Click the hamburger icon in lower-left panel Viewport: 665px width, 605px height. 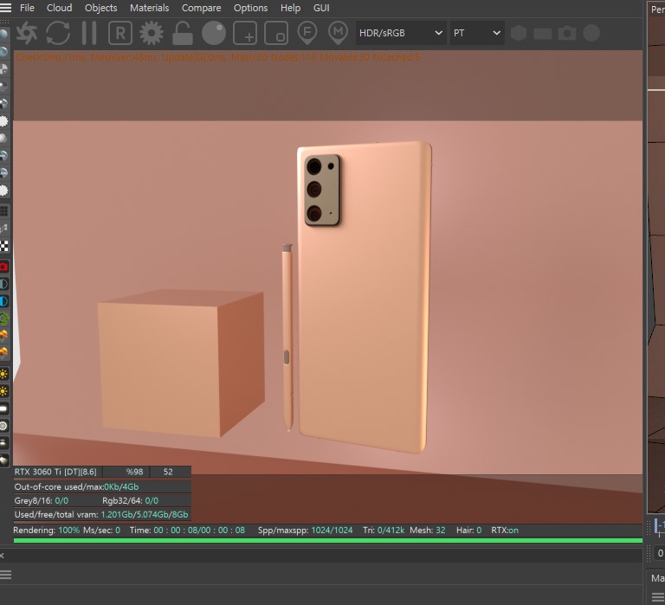point(5,575)
